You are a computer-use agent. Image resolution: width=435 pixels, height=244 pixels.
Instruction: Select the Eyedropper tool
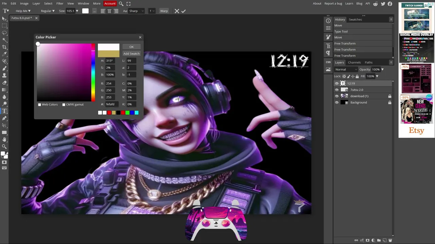click(4, 54)
